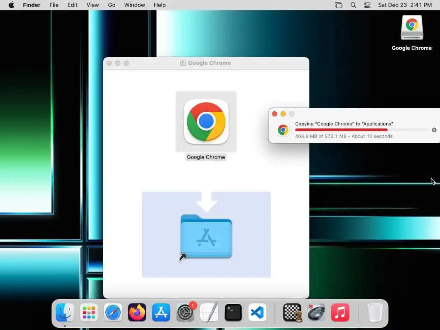Open the Trash in the Dock
This screenshot has height=330, width=440.
[x=375, y=312]
